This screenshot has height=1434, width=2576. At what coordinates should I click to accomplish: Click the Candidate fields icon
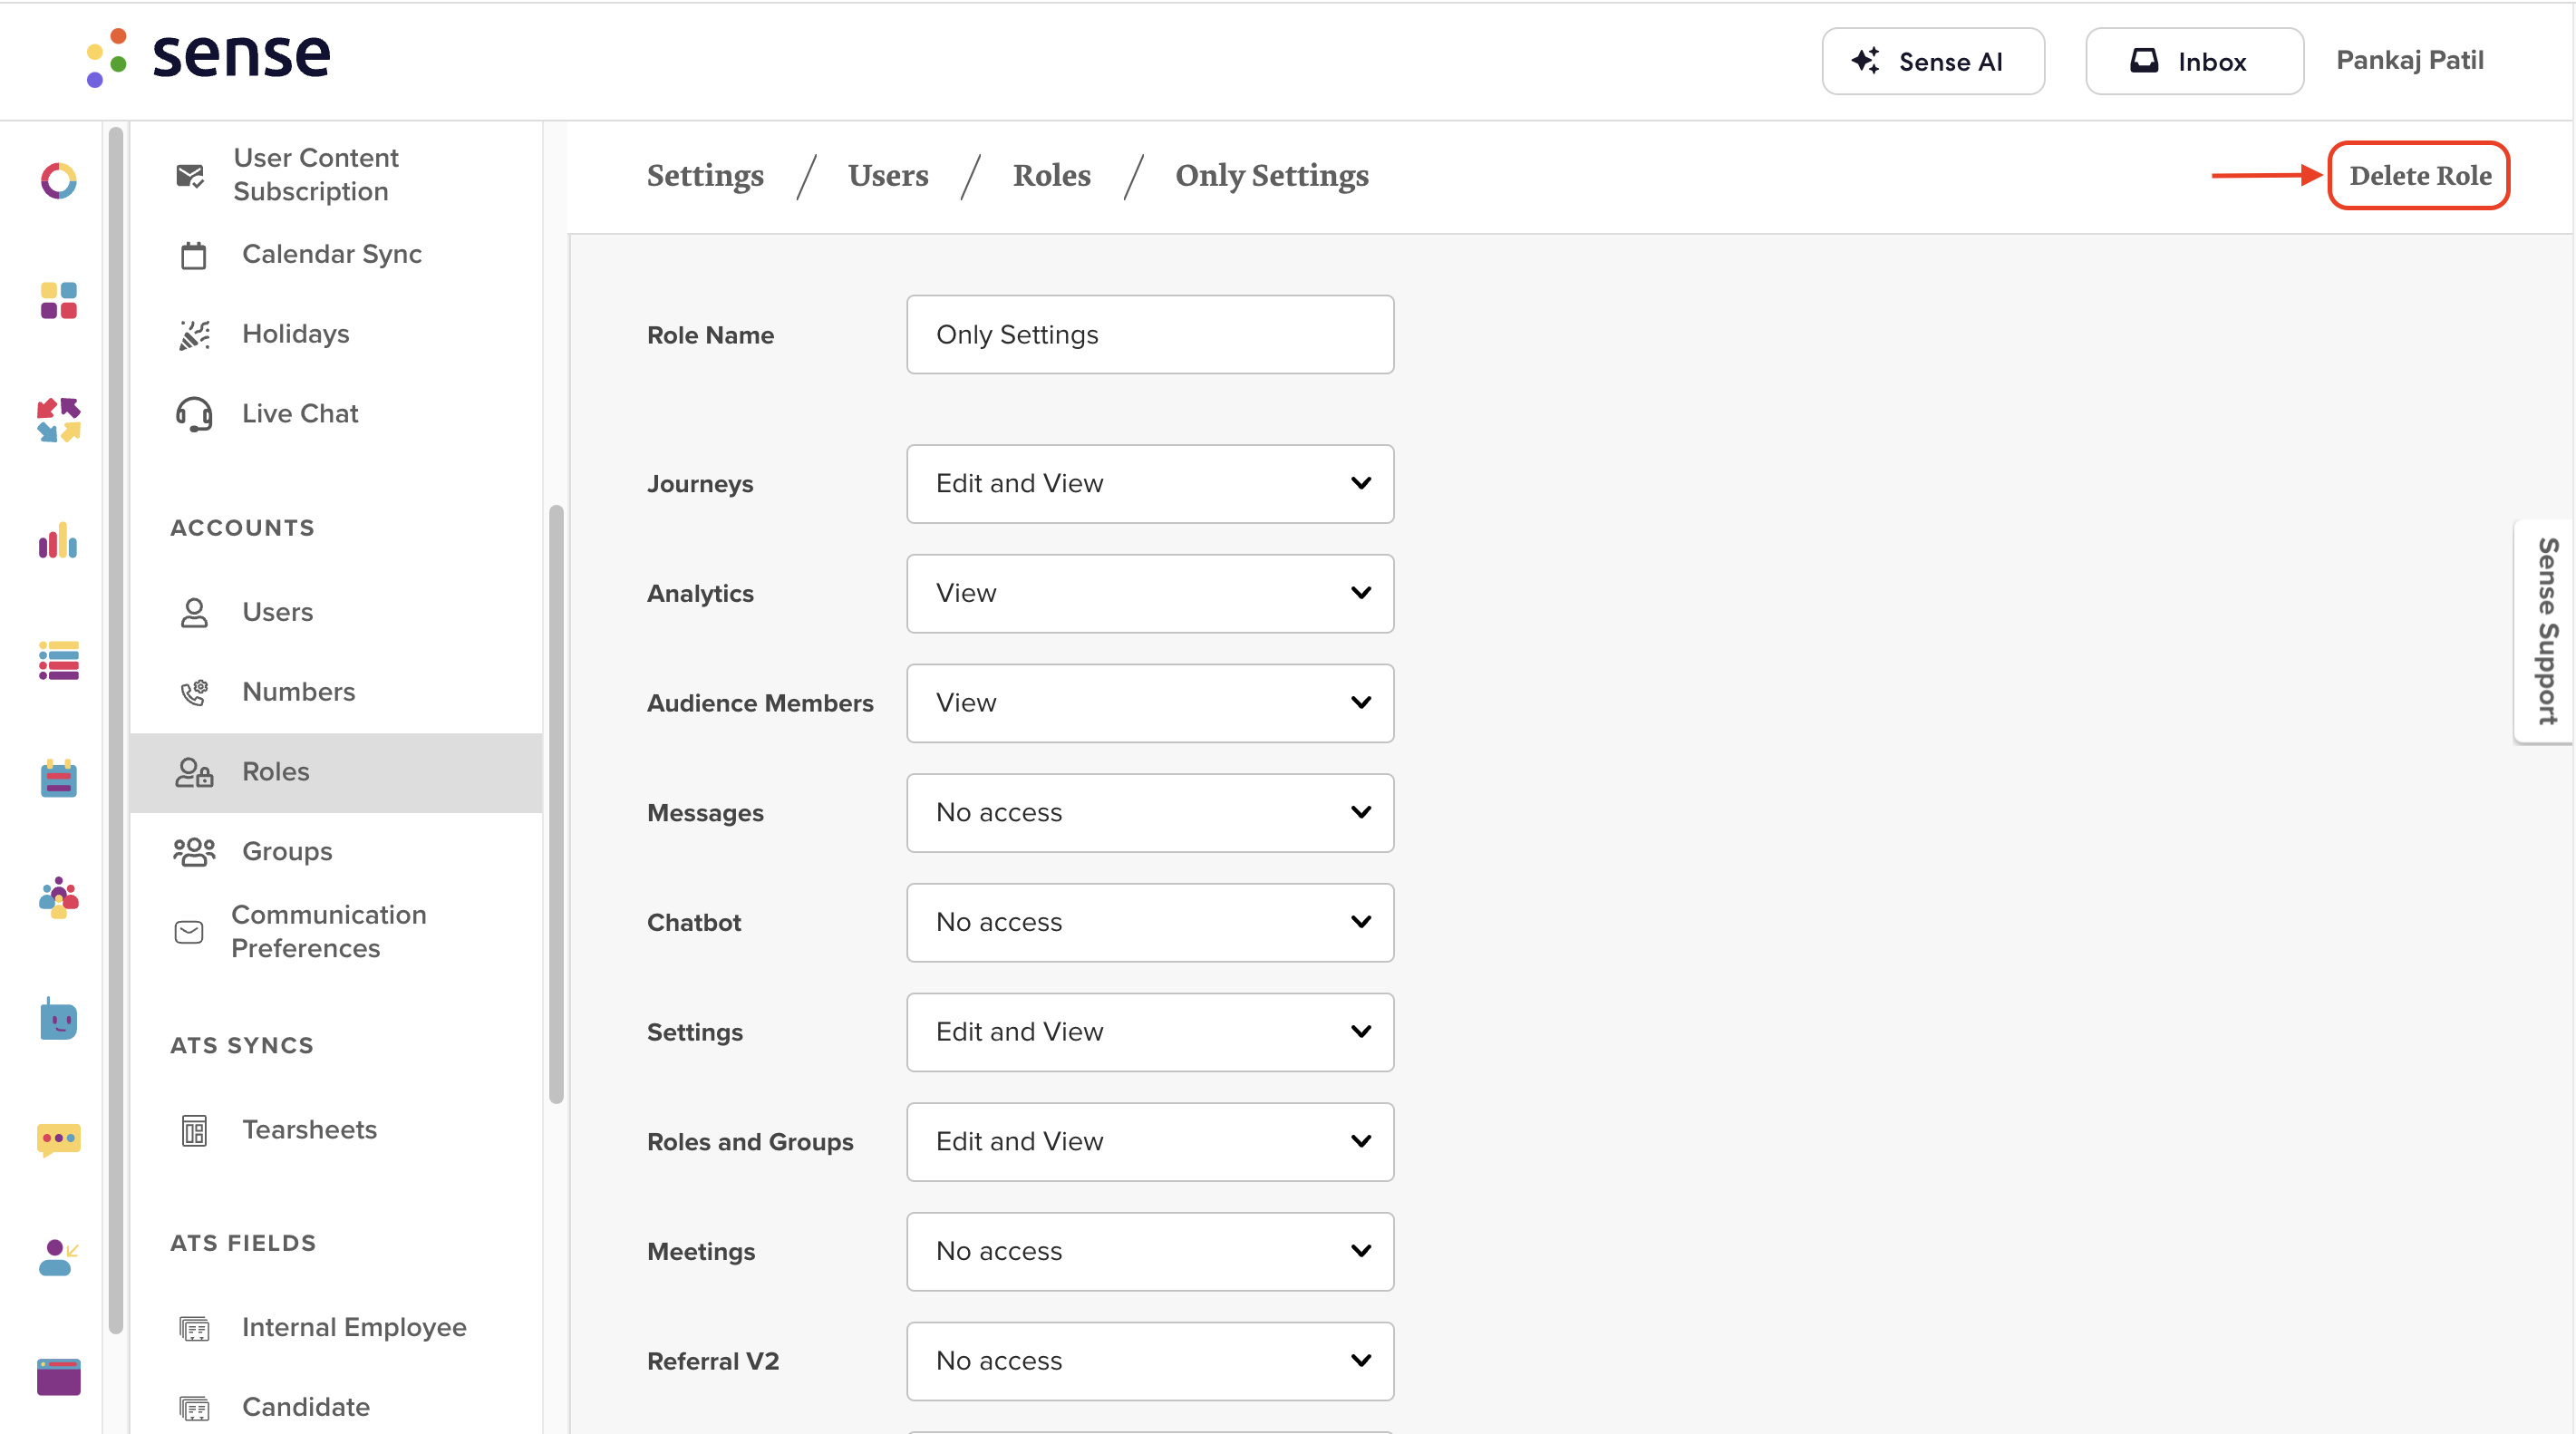tap(194, 1408)
